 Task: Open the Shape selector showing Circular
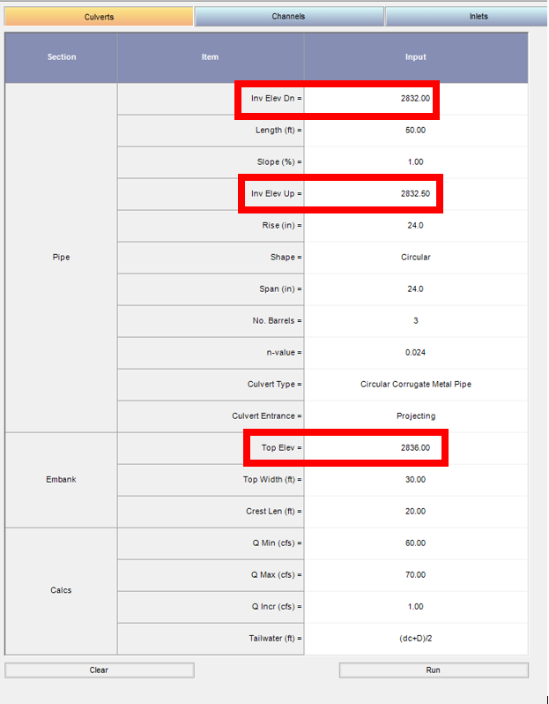pos(415,258)
